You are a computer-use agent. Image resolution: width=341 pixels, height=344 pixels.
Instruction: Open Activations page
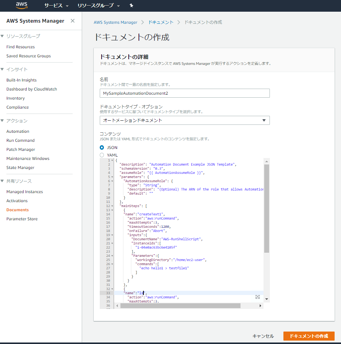(17, 201)
